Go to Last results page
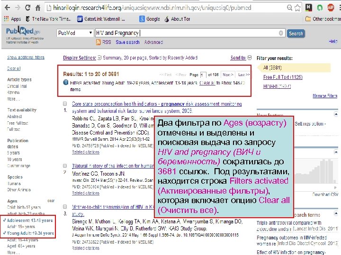Screen dimensions: 341x255 click(x=243, y=75)
